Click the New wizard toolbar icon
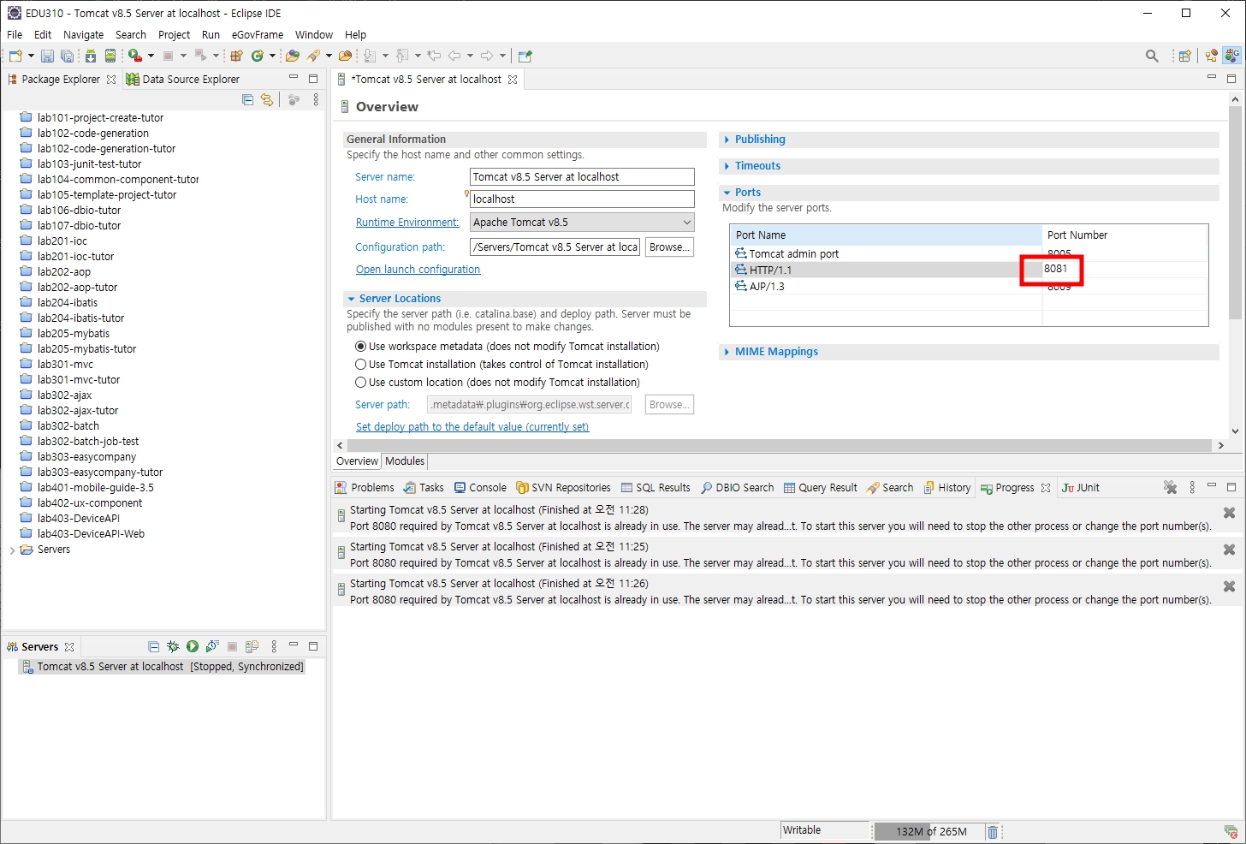The height and width of the screenshot is (844, 1246). [15, 56]
